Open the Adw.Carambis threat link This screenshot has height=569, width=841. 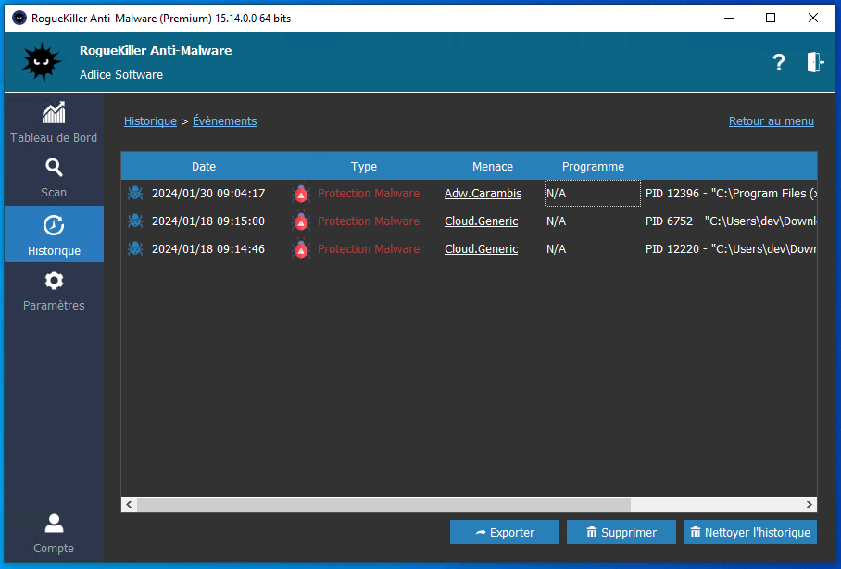tap(483, 194)
